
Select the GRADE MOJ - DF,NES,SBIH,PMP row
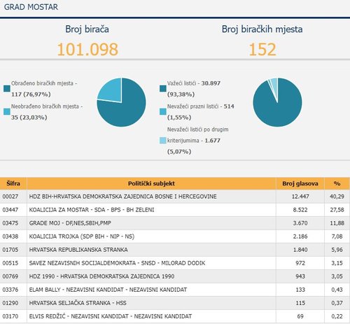click(x=175, y=223)
